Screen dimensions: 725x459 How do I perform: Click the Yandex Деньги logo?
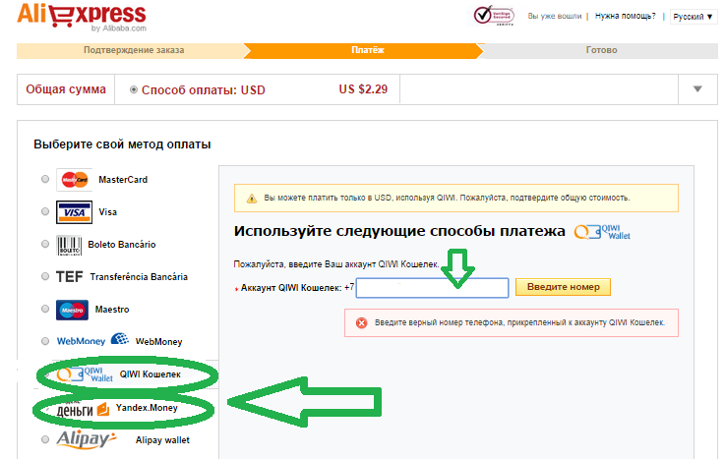(83, 409)
